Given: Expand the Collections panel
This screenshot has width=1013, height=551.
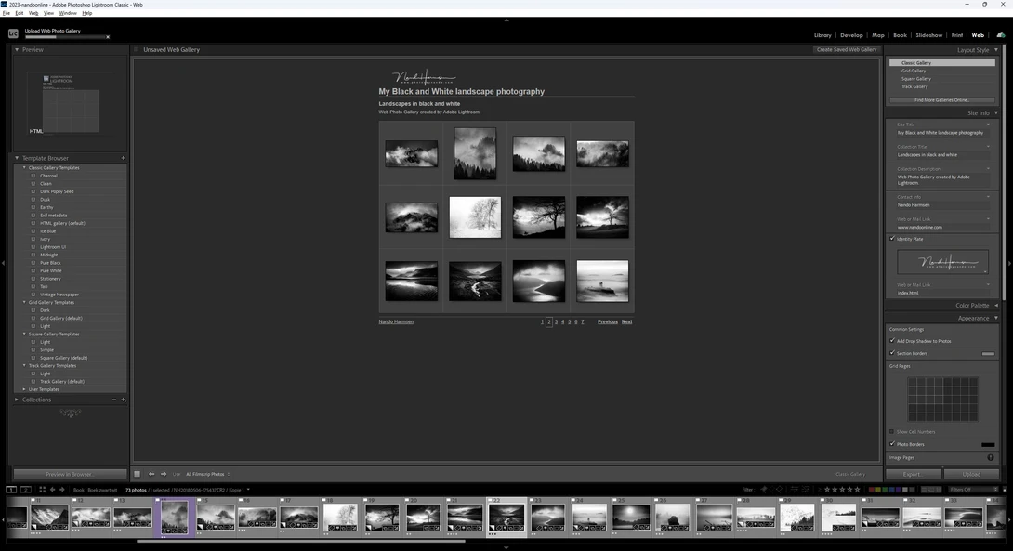Looking at the screenshot, I should tap(17, 400).
